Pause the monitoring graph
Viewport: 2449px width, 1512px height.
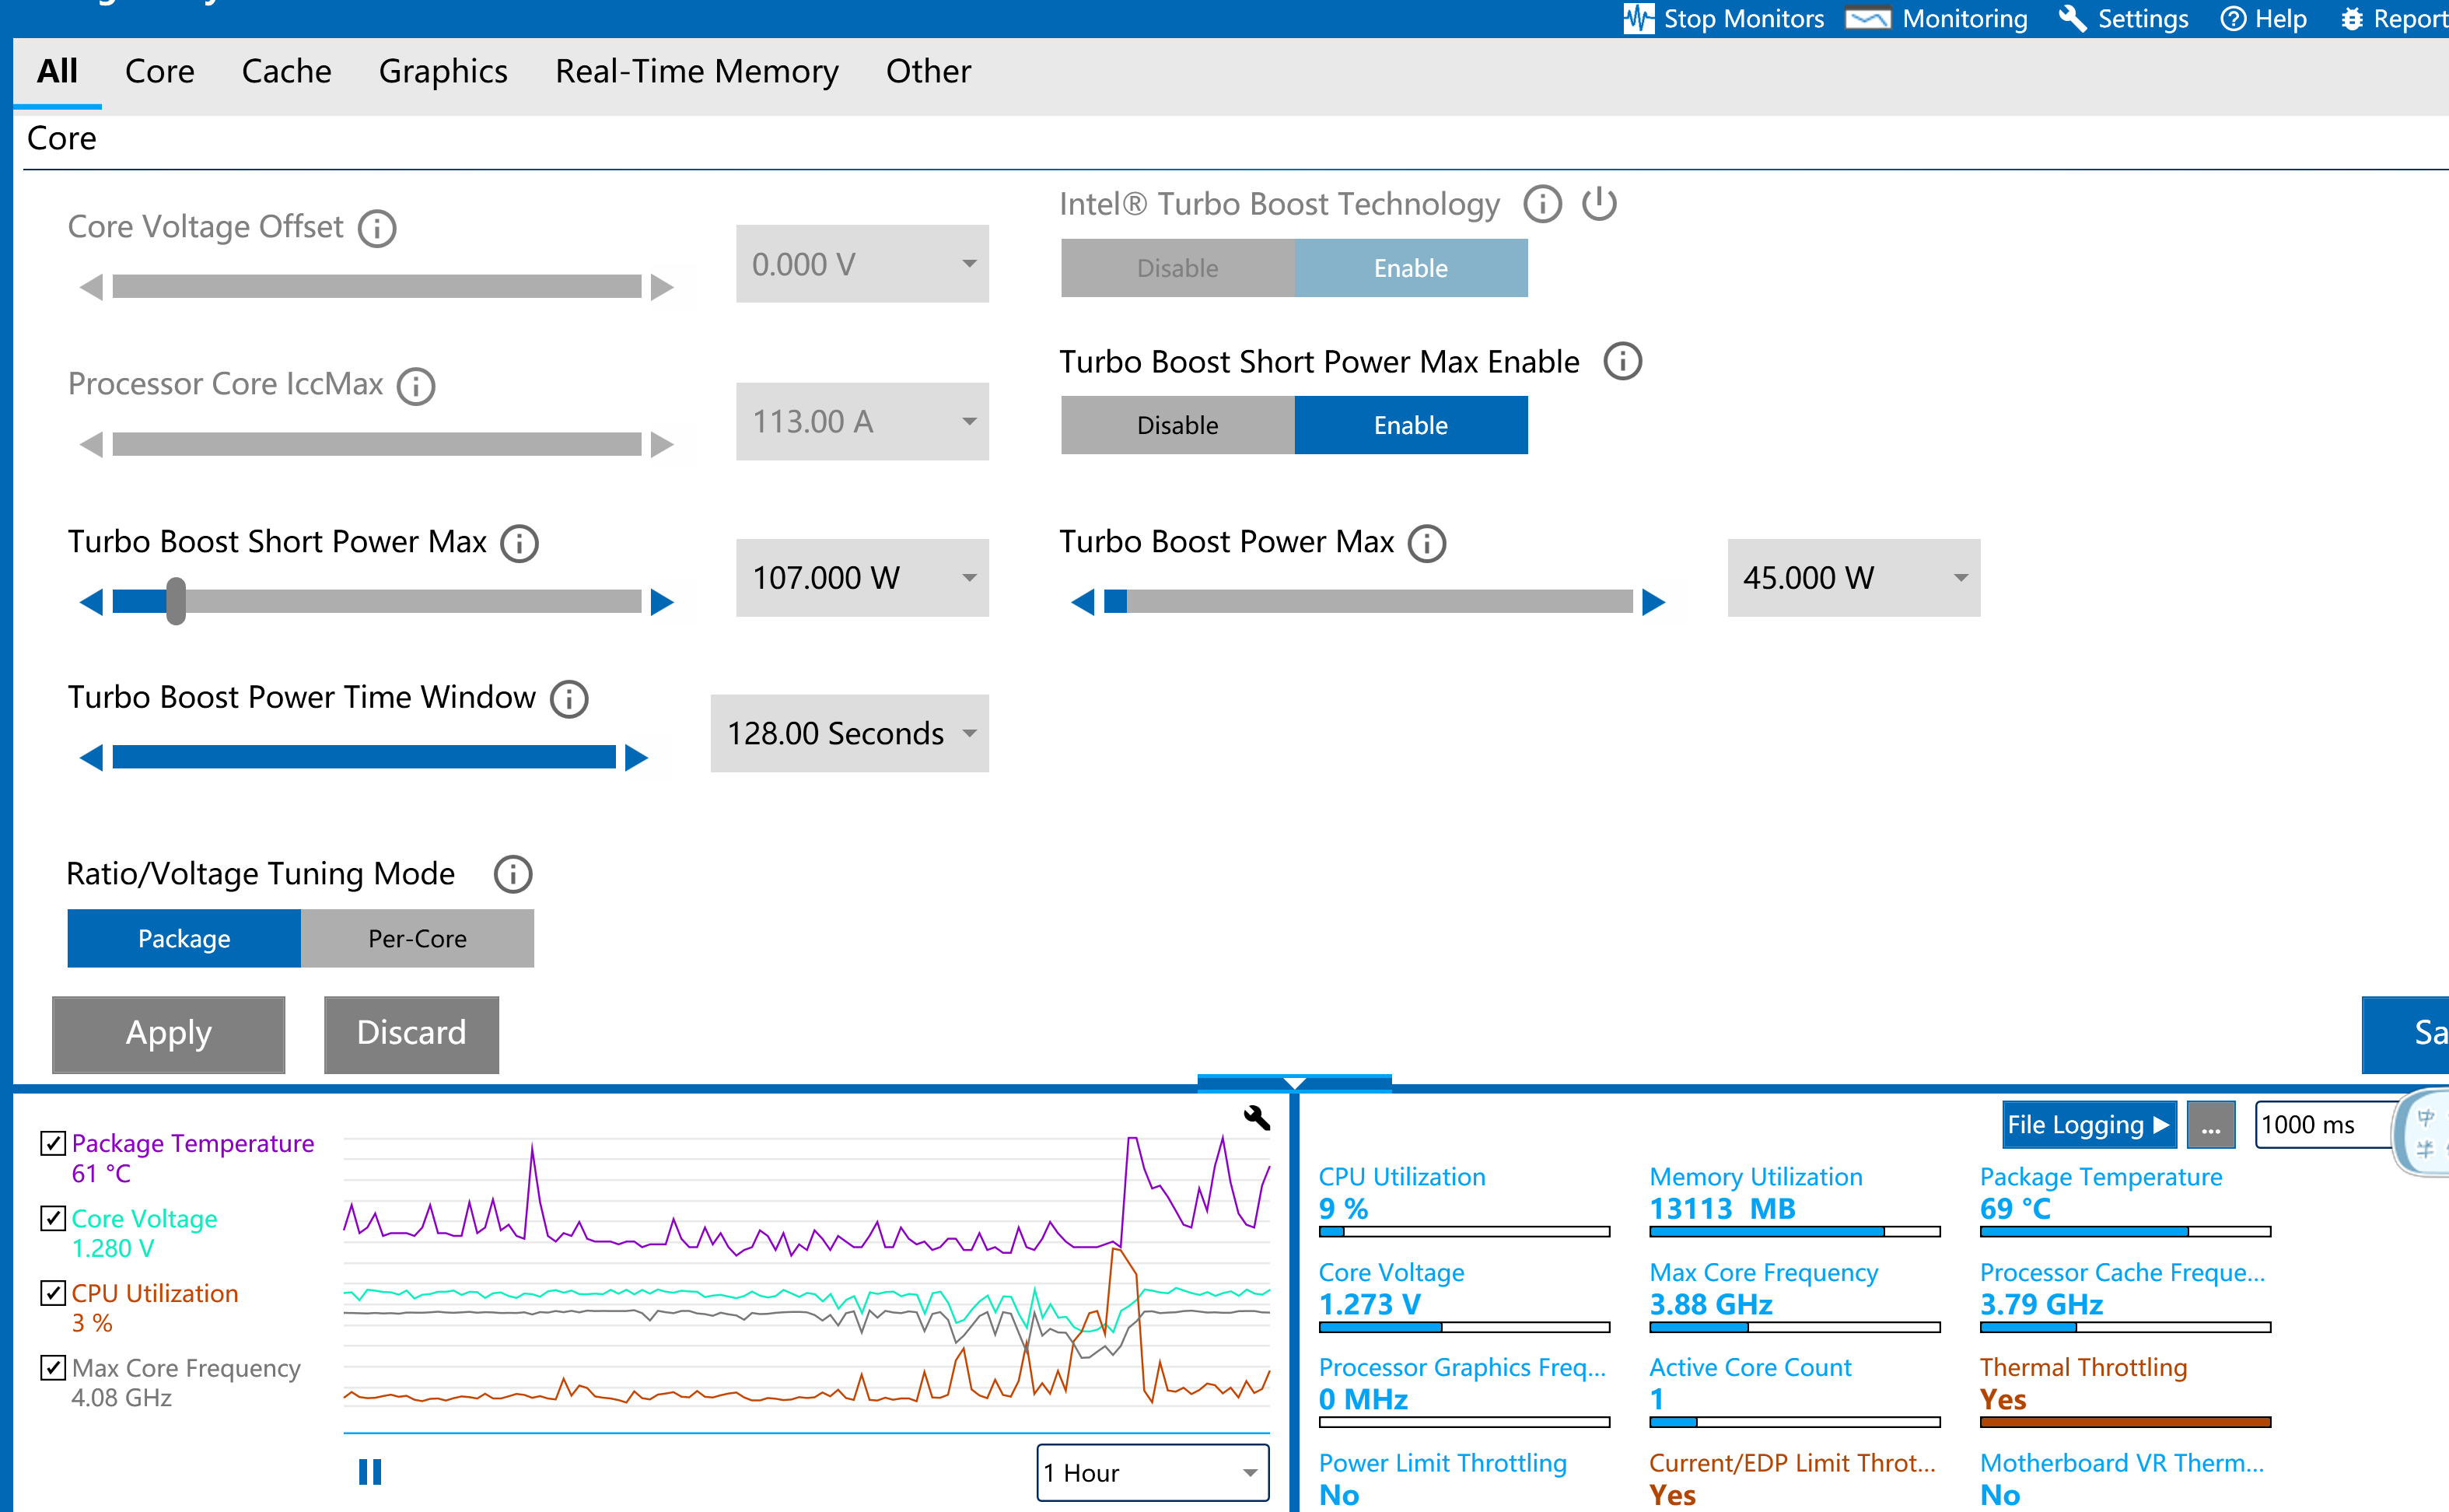[x=370, y=1472]
